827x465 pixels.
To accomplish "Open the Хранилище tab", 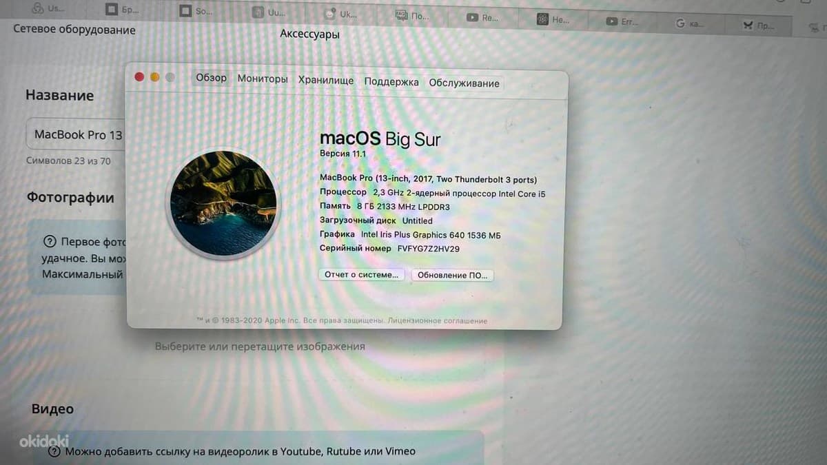I will [x=326, y=81].
